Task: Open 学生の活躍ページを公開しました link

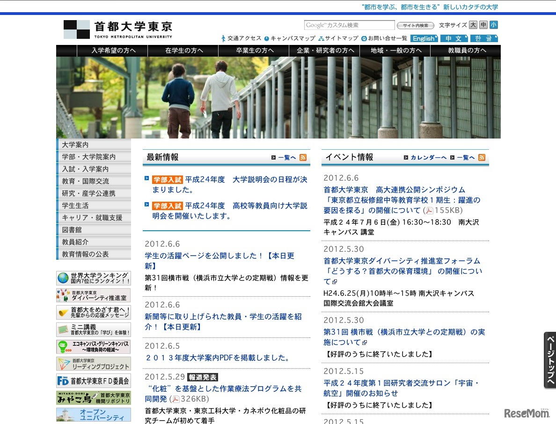Action: coord(219,261)
